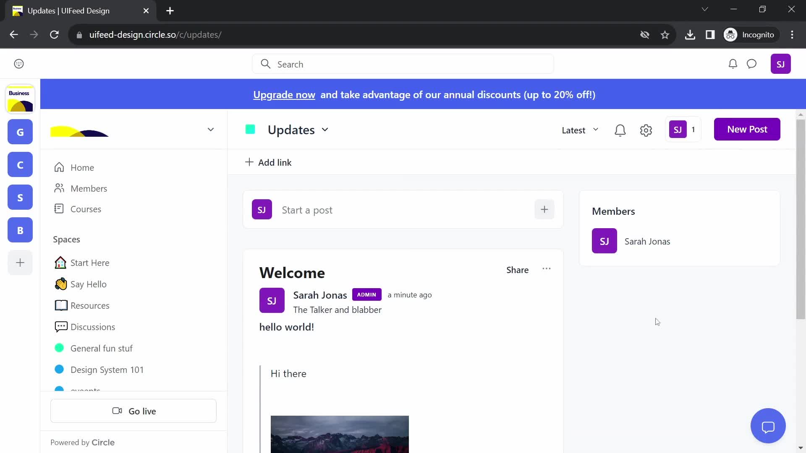Expand the Updates space dropdown
806x453 pixels.
tap(325, 130)
